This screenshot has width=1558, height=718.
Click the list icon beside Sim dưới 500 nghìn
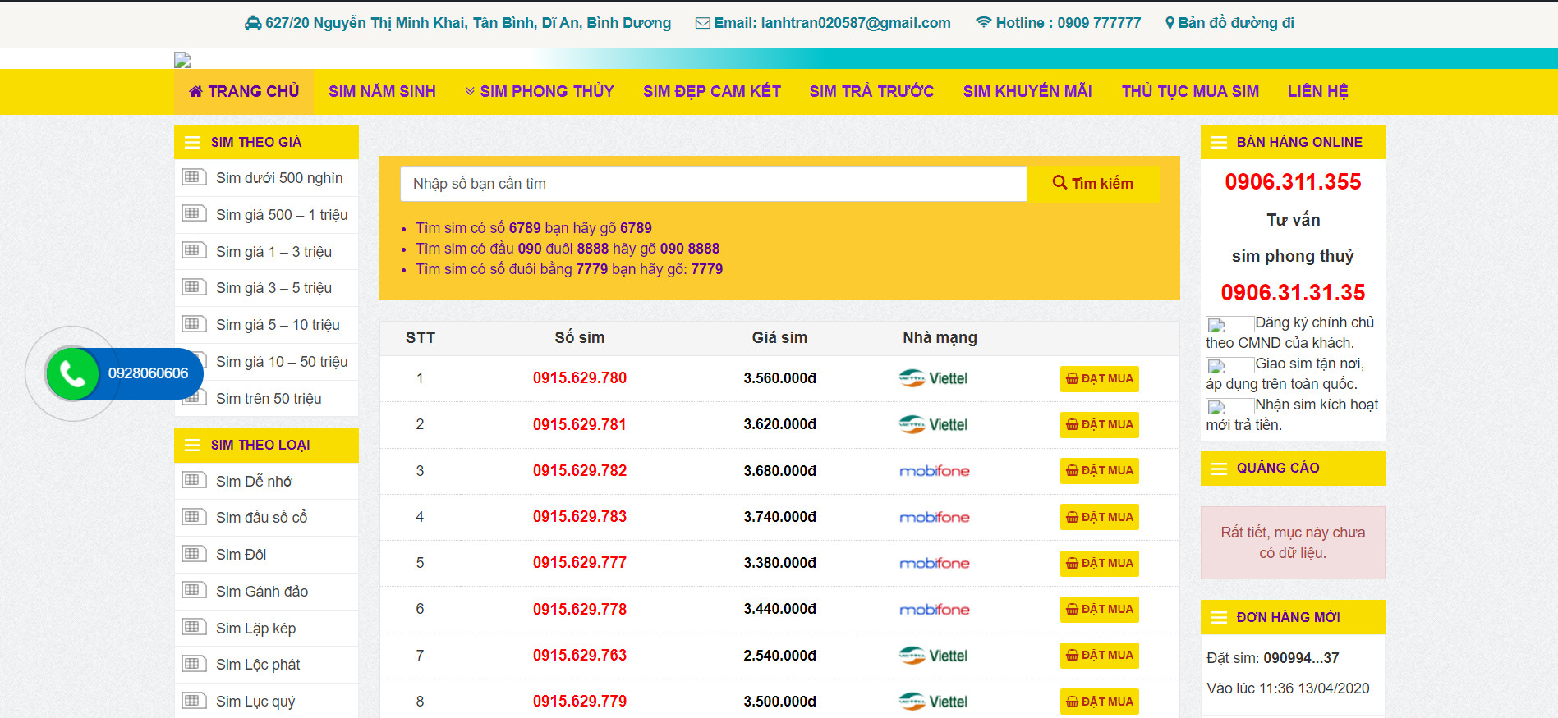(194, 177)
